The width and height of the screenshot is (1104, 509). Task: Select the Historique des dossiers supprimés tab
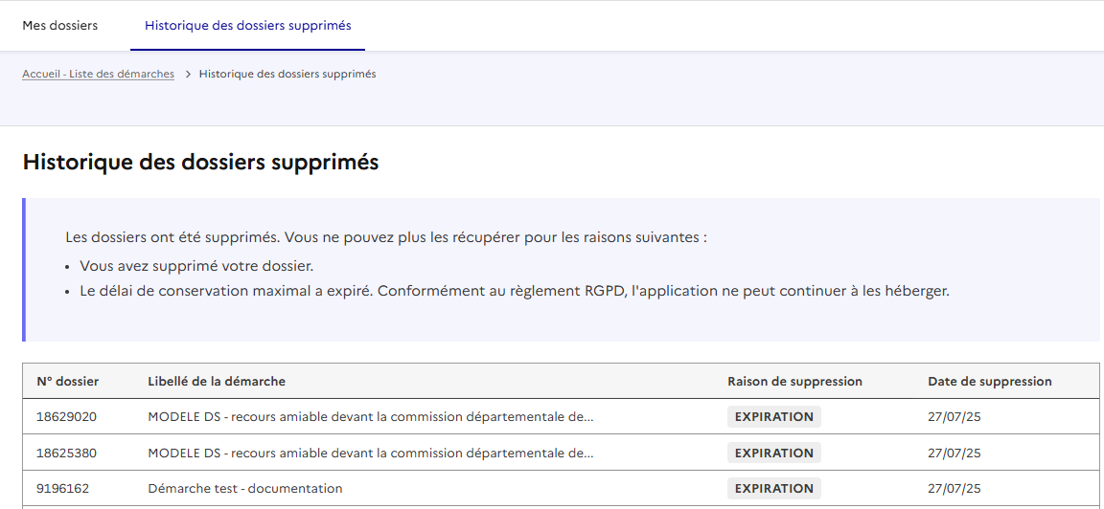(247, 26)
